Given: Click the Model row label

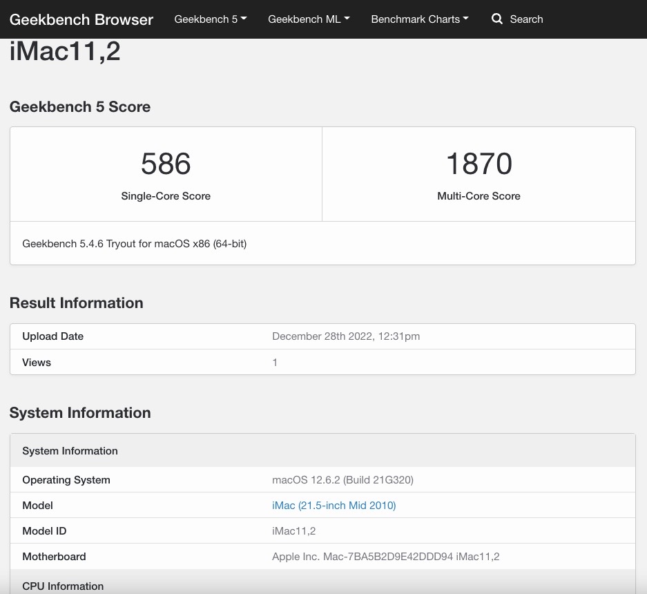Looking at the screenshot, I should tap(37, 506).
